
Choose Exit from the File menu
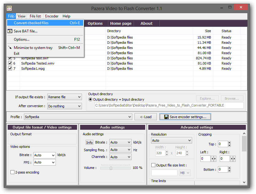point(45,53)
